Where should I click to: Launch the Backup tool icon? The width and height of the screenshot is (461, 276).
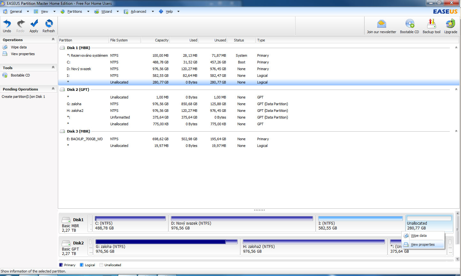pos(431,25)
